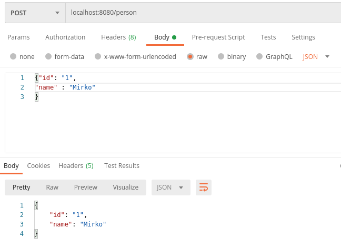This screenshot has width=341, height=247.
Task: Open the Authorization tab
Action: coord(65,37)
